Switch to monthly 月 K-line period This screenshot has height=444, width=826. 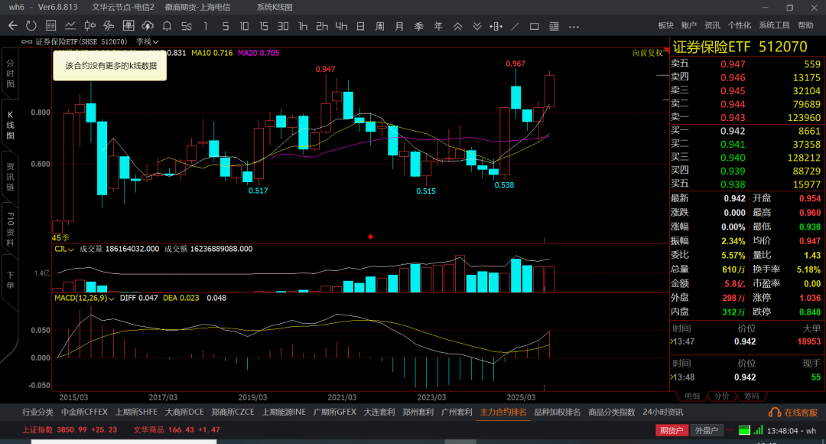399,26
